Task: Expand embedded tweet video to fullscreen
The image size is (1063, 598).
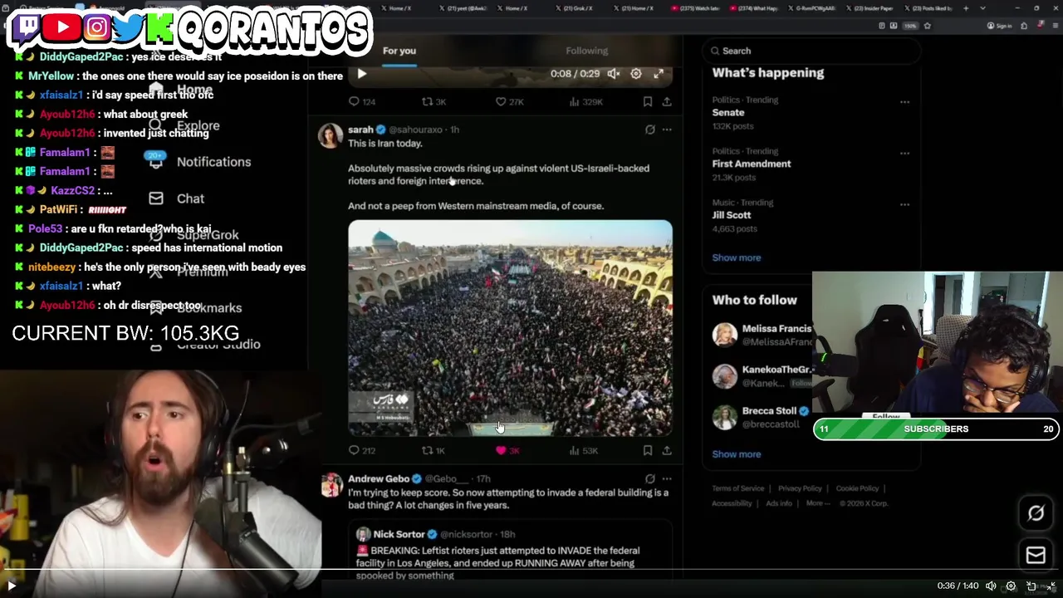Action: 659,74
